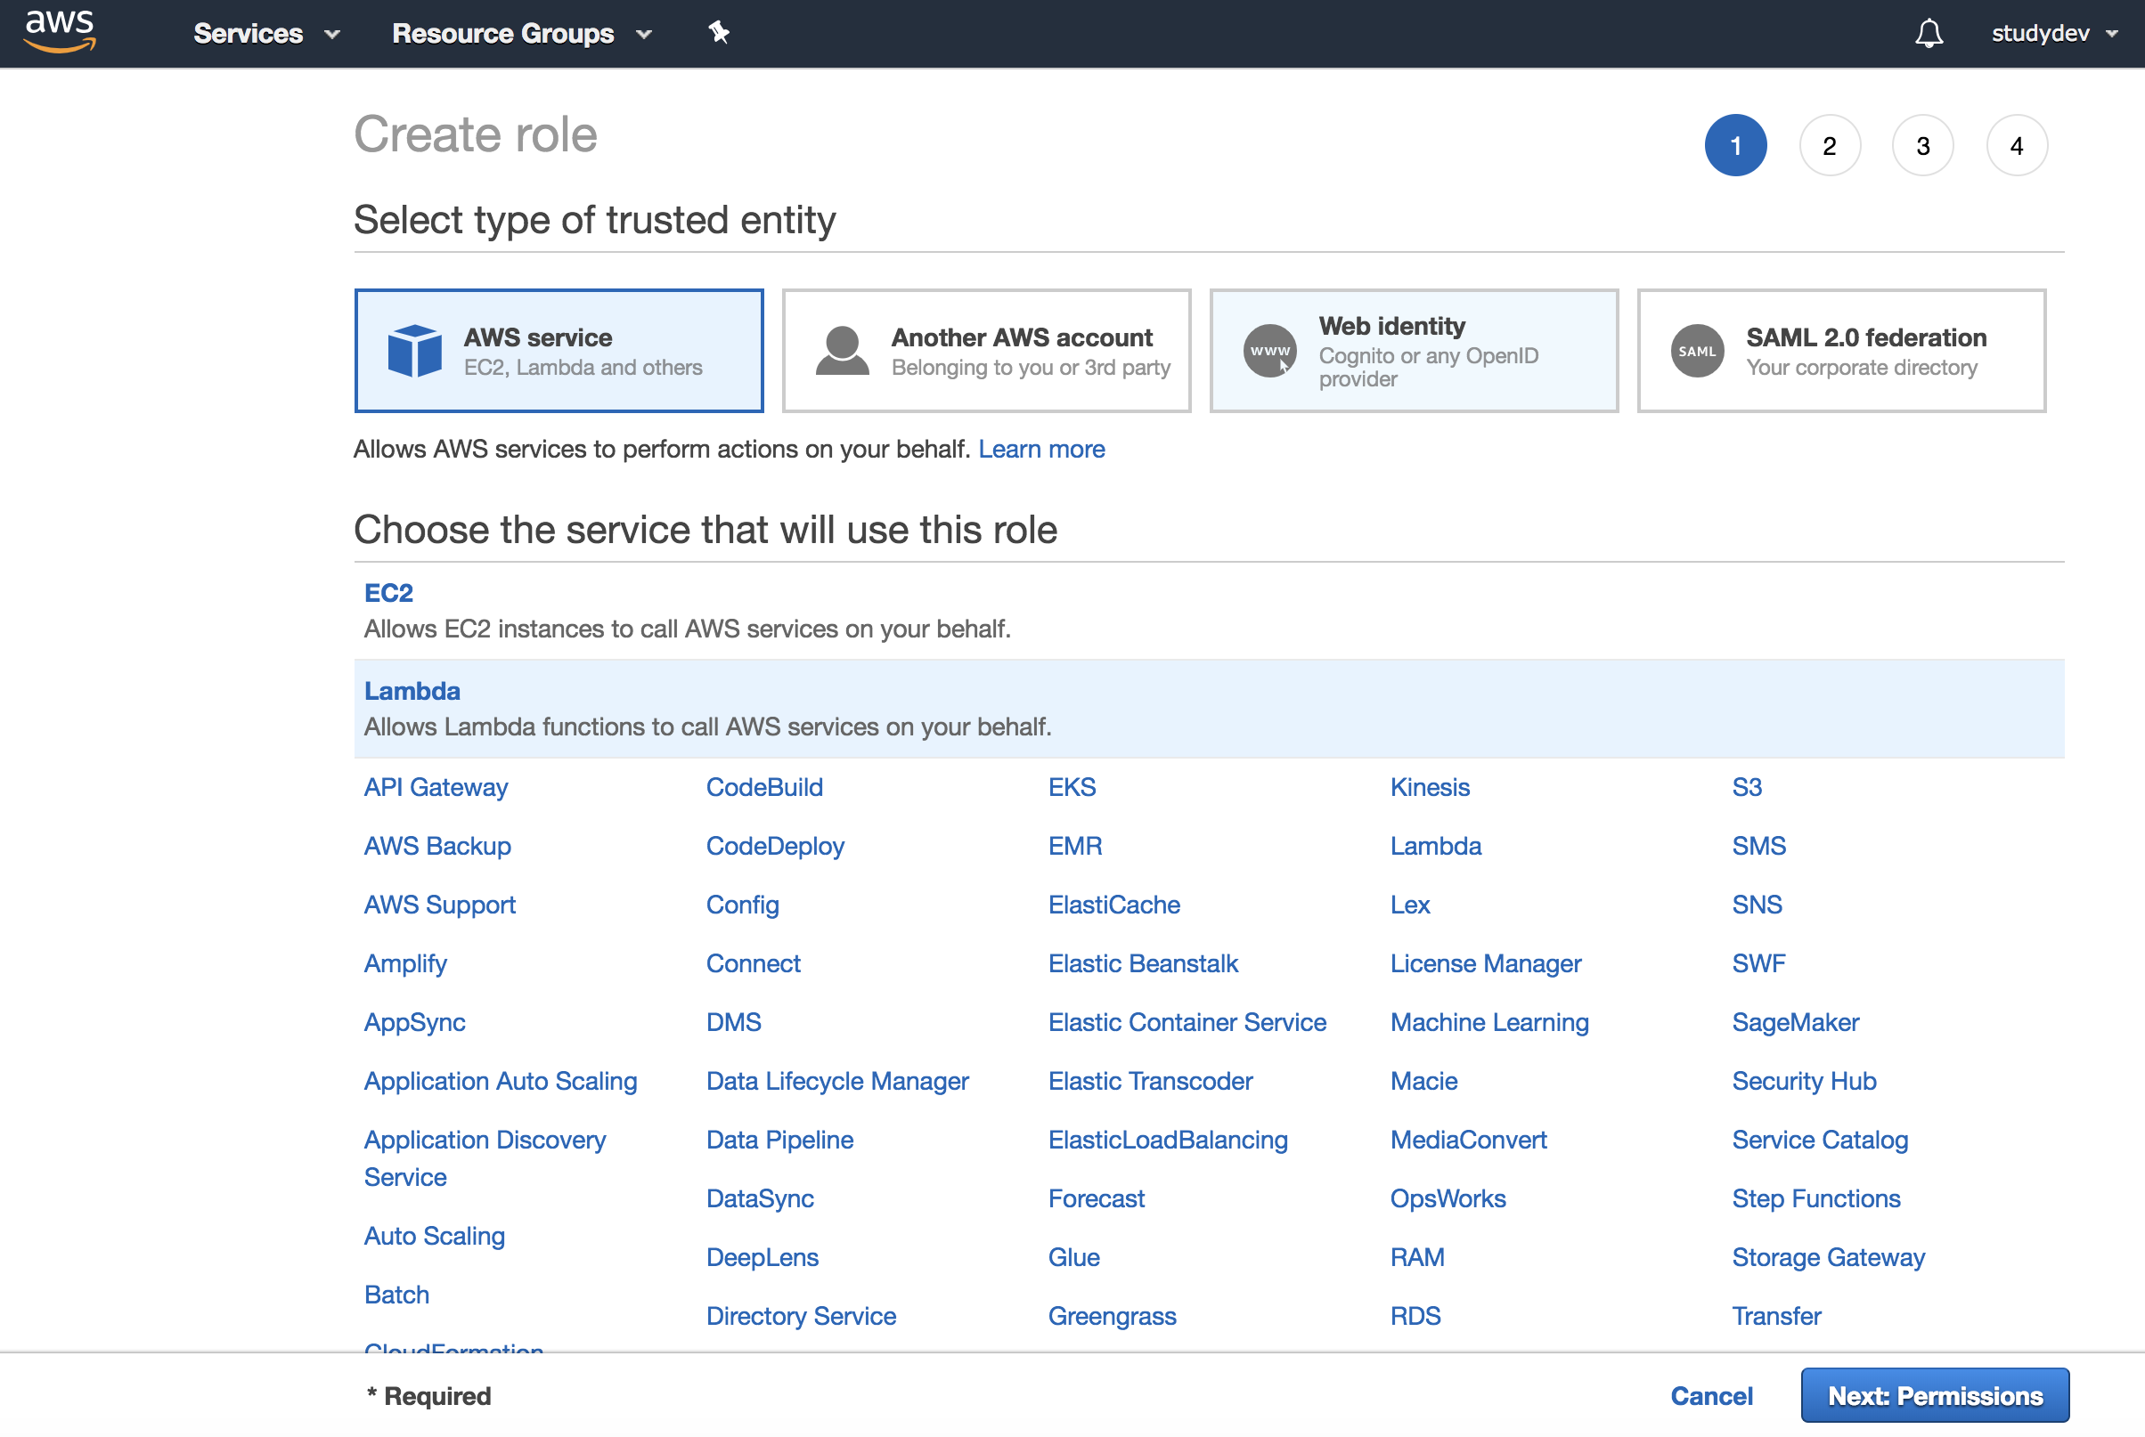Select DeepLens service

[x=763, y=1256]
